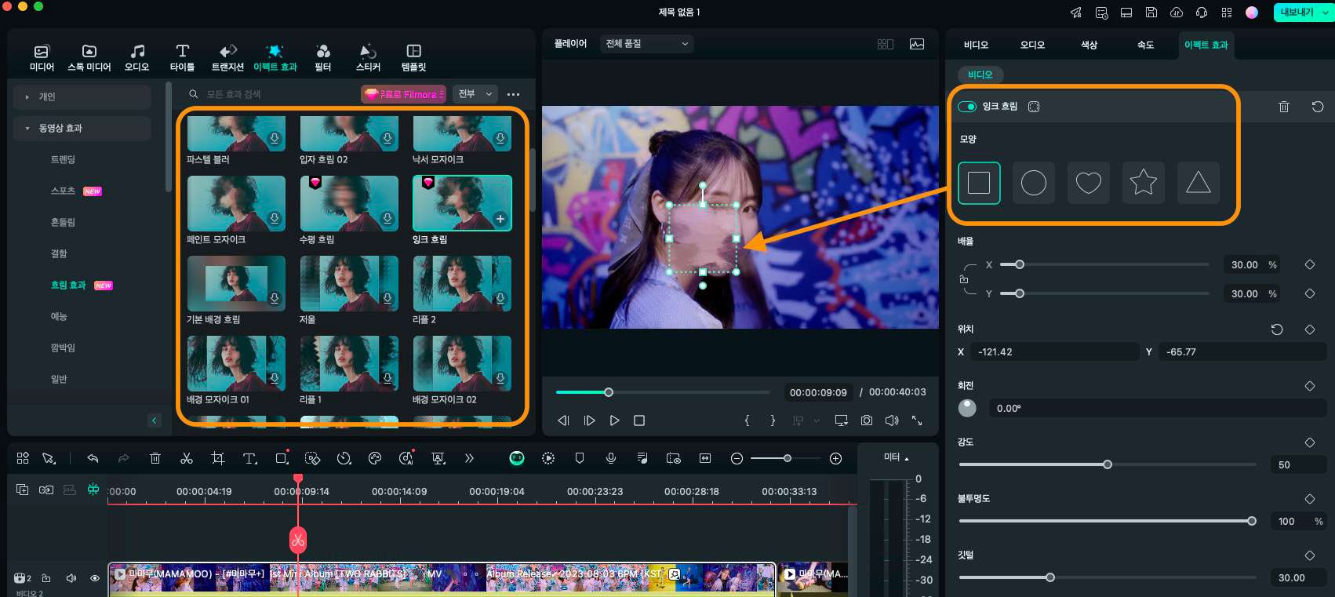Adjust the 강도 intensity slider

(1108, 464)
